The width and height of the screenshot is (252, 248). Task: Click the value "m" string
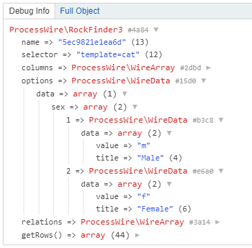(144, 145)
